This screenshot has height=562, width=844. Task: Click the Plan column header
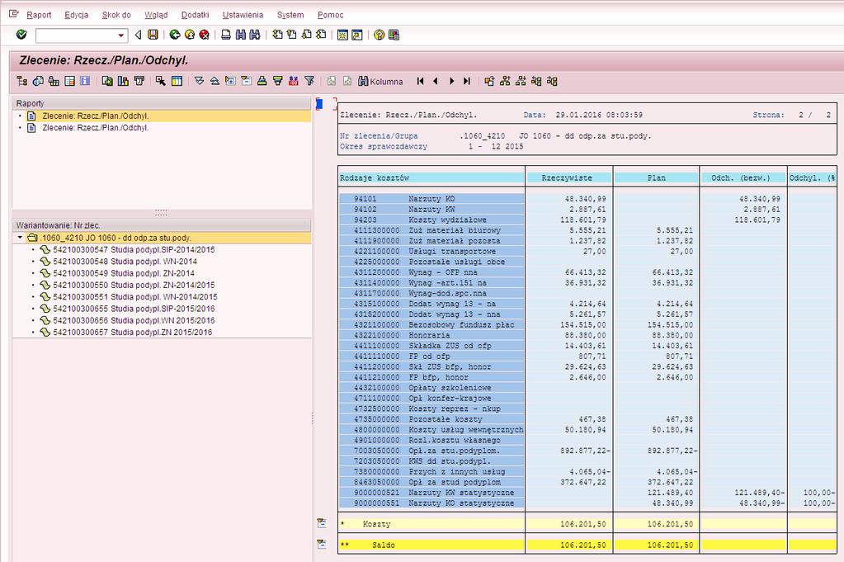tap(656, 177)
